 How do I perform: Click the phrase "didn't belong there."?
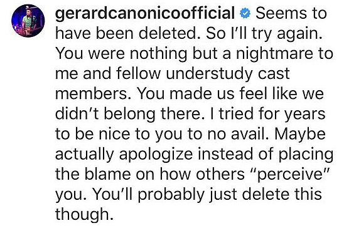(x=128, y=114)
